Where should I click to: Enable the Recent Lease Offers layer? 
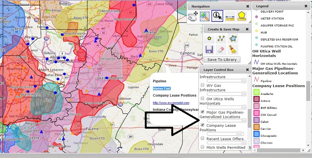click(202, 138)
